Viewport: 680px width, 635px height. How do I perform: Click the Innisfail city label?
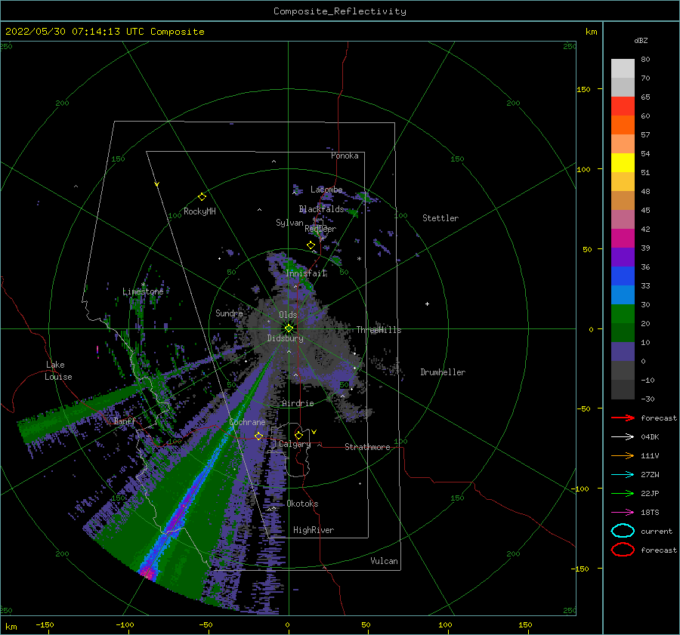[x=305, y=273]
